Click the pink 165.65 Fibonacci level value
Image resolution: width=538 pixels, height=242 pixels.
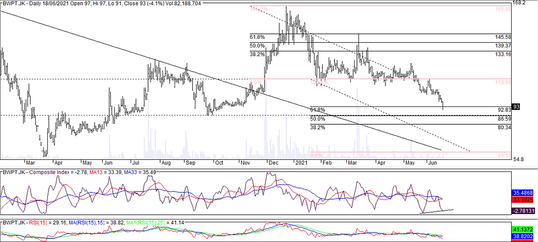tap(504, 10)
